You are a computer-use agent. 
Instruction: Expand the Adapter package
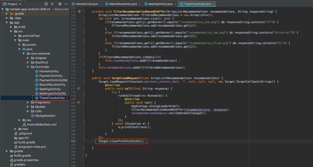tap(28, 58)
